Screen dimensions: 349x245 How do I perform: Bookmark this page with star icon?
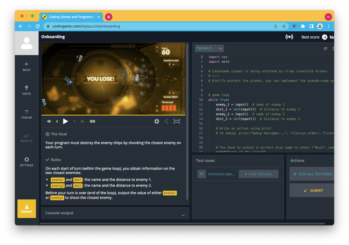point(284,26)
